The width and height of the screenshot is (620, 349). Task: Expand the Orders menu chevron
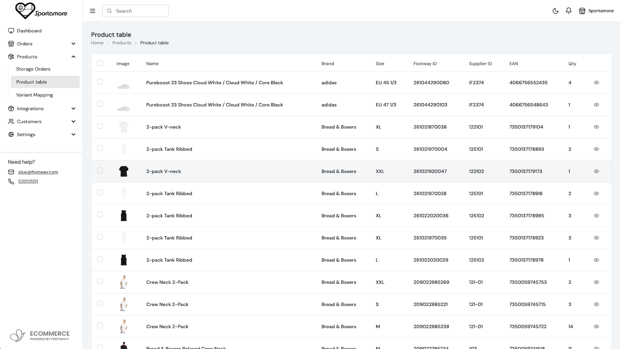click(74, 44)
